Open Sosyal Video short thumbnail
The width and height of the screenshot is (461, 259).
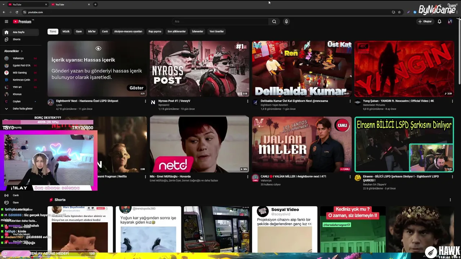pyautogui.click(x=285, y=230)
